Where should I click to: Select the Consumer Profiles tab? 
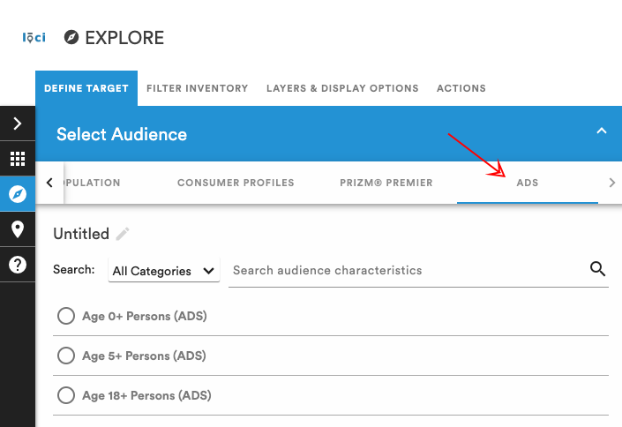pos(236,183)
